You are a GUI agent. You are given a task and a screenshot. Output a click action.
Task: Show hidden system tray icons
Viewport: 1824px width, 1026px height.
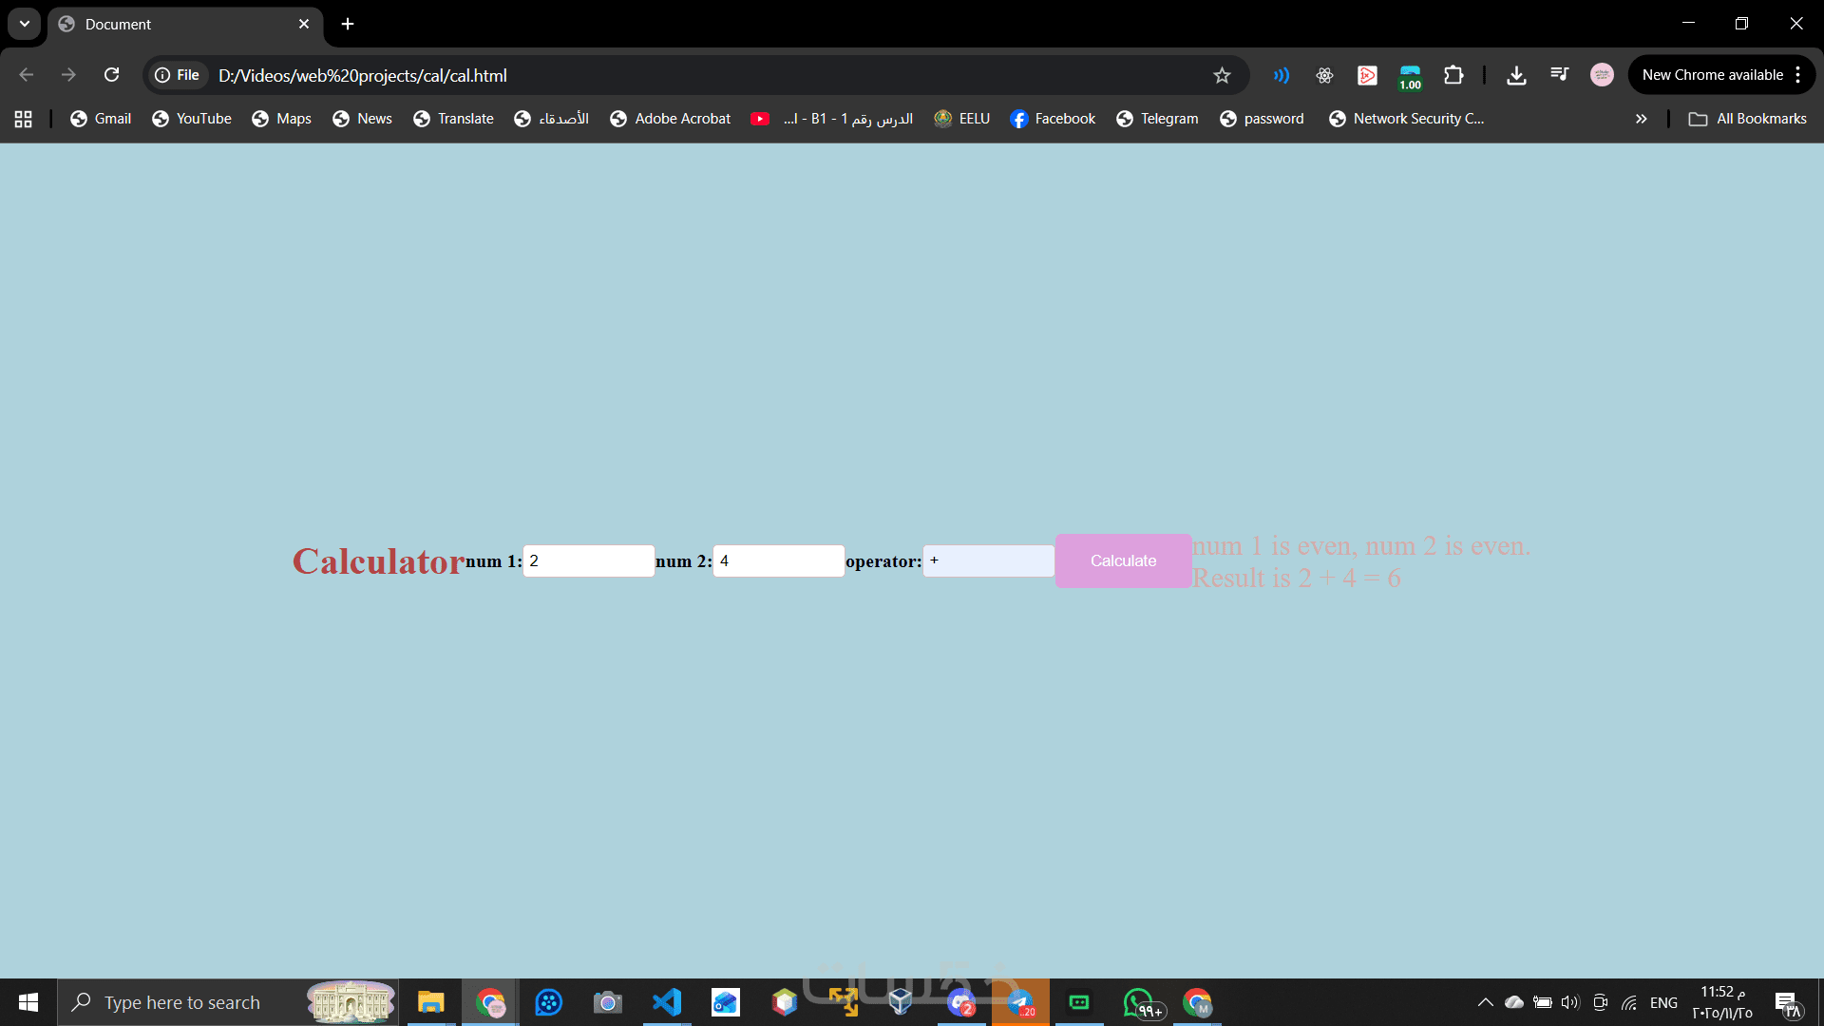point(1485,1002)
